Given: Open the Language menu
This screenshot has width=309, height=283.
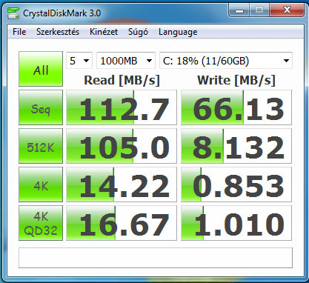Looking at the screenshot, I should (x=178, y=32).
